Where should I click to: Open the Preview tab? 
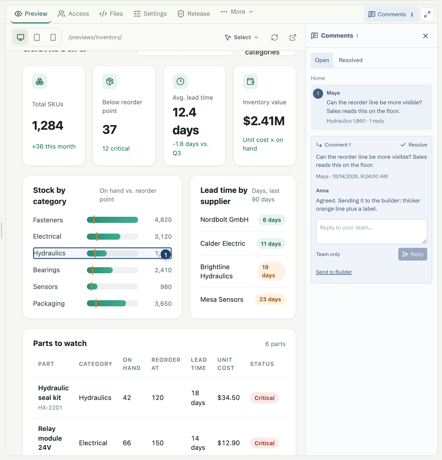click(31, 14)
